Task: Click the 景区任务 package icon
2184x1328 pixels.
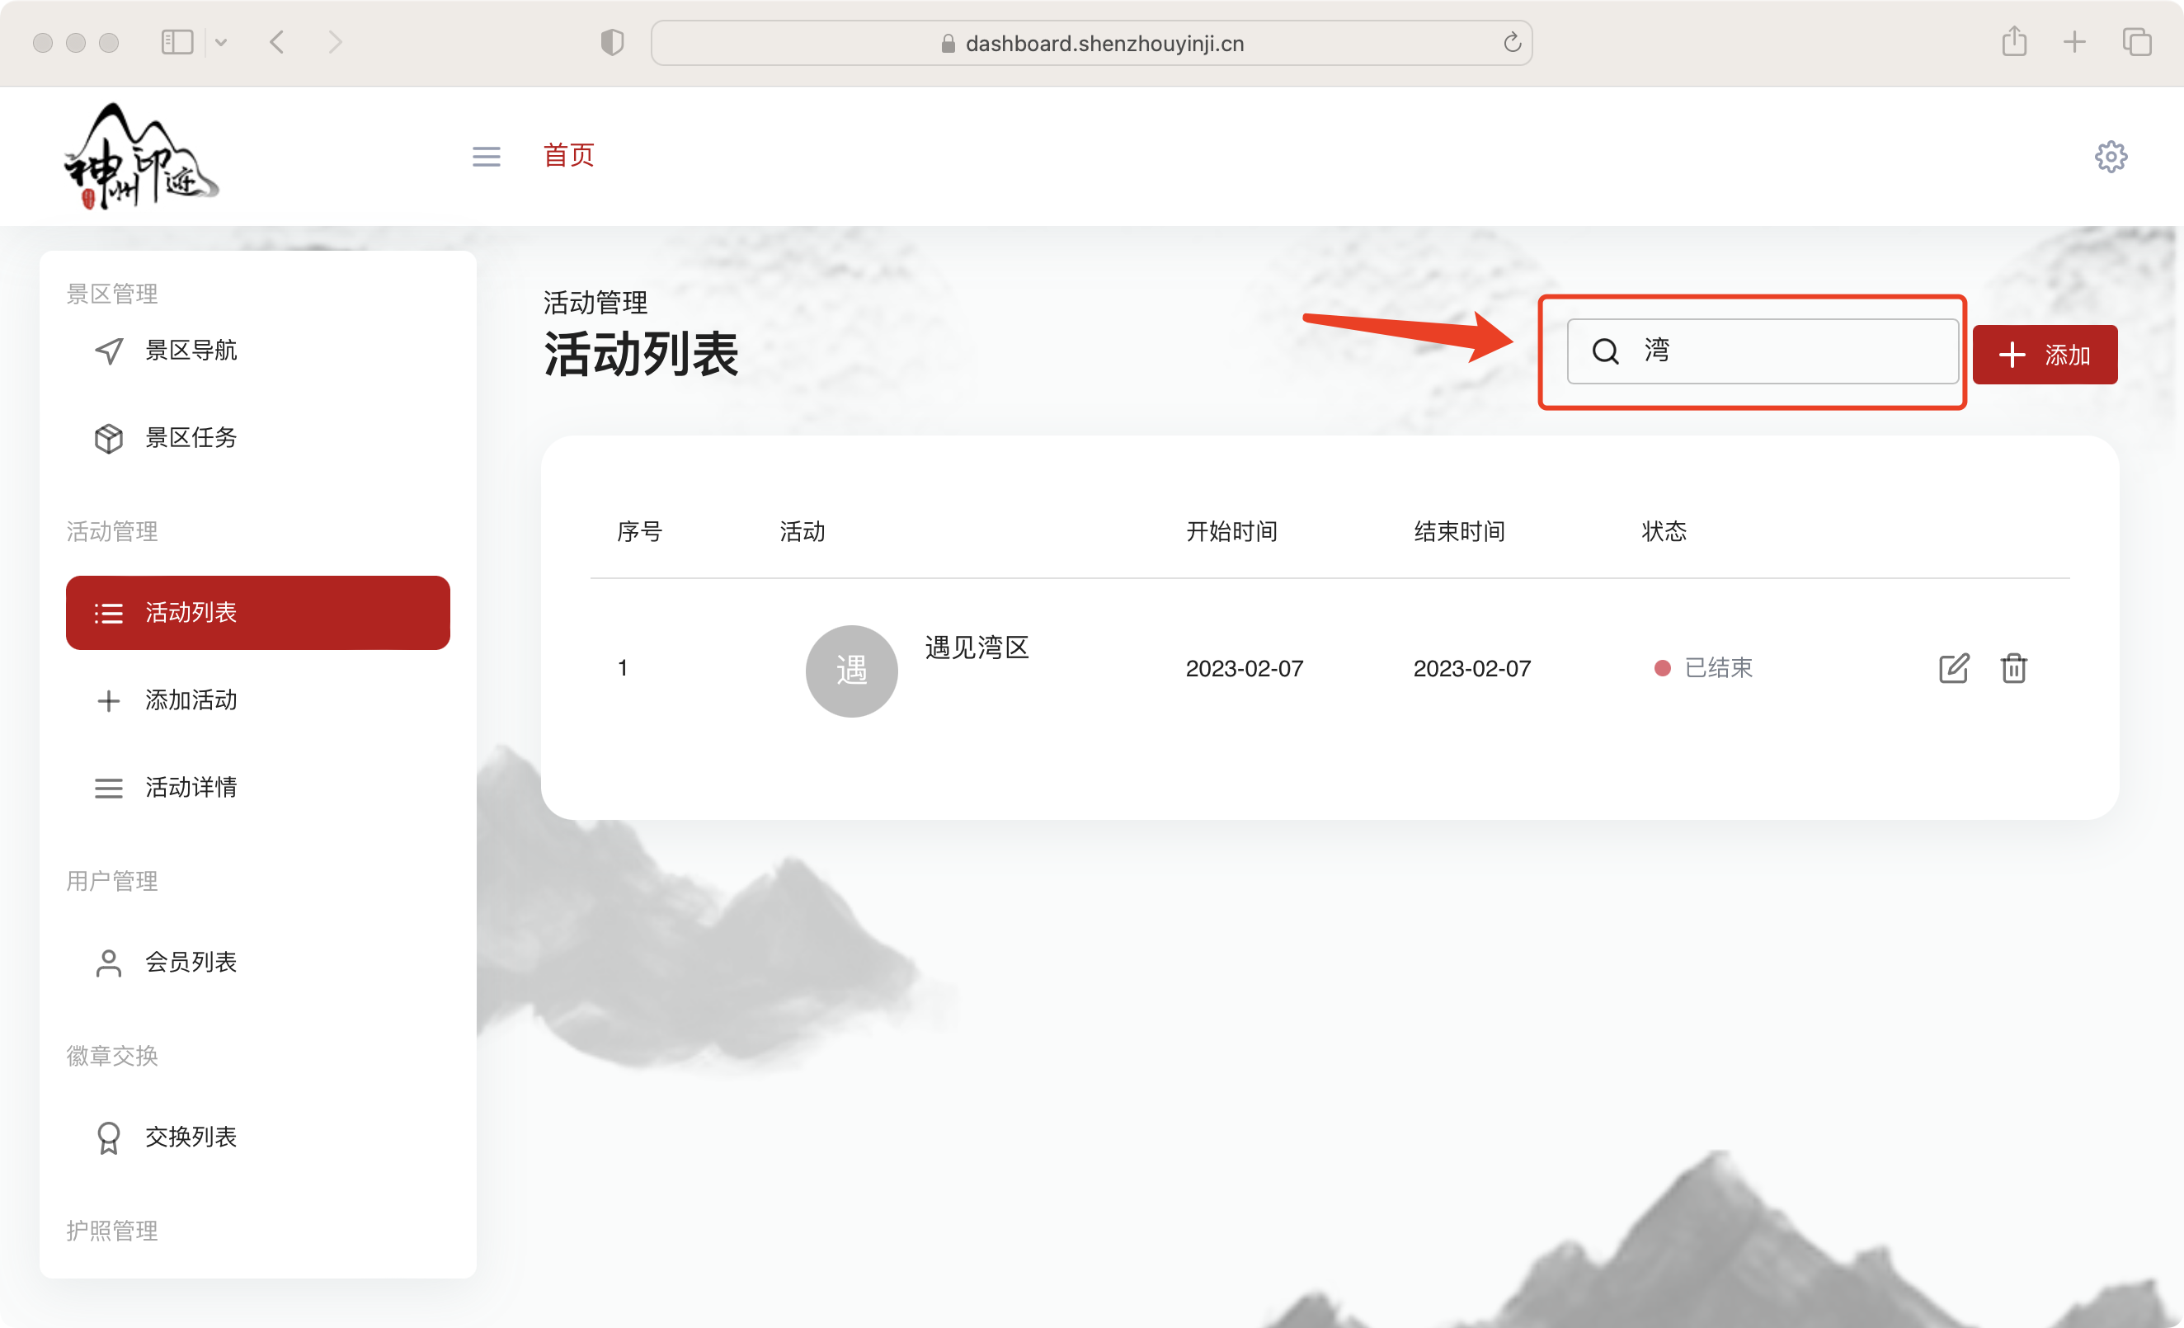Action: (108, 438)
